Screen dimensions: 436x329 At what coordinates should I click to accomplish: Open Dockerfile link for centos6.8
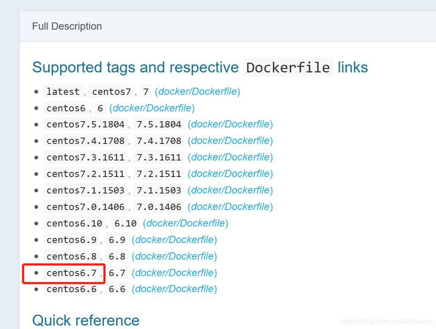tap(174, 256)
